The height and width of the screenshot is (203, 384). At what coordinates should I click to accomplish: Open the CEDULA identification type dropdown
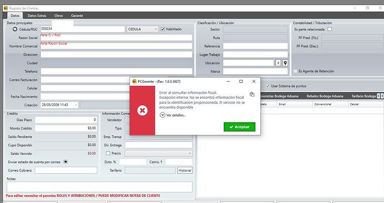(x=142, y=29)
